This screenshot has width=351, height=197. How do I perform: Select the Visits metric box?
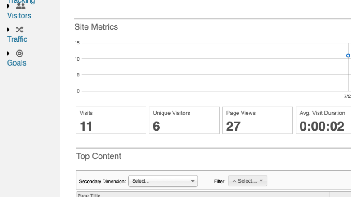pos(111,120)
